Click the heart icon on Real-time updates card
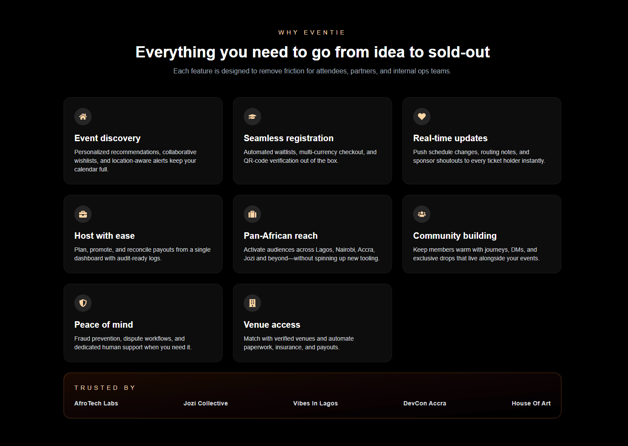 tap(422, 117)
